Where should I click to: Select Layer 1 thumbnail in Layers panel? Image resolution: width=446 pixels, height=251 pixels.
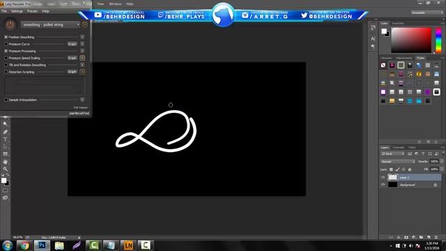pos(392,177)
